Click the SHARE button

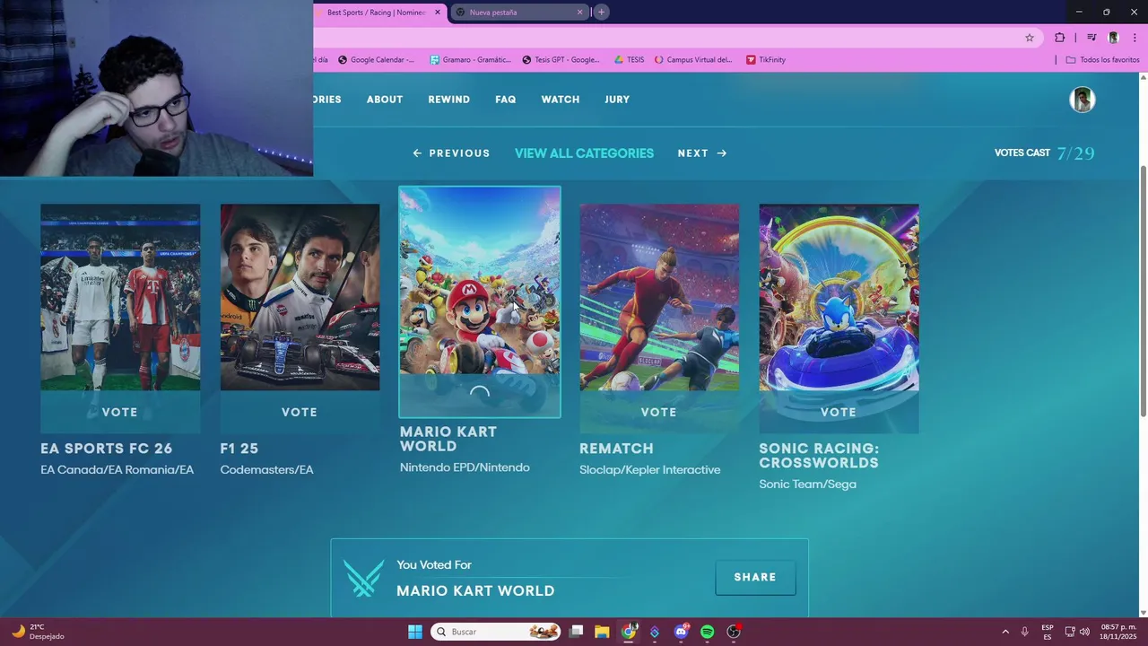pos(755,578)
